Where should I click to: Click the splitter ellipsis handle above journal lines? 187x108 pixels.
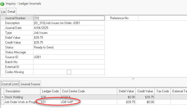click(133, 79)
